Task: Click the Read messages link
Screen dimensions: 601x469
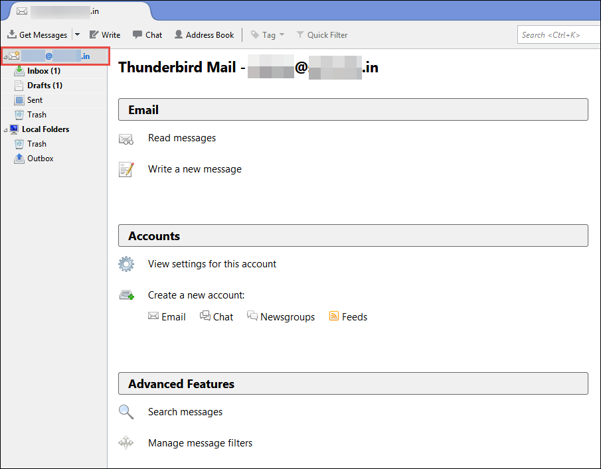Action: (x=182, y=138)
